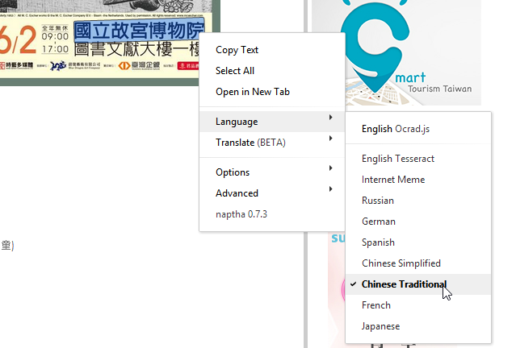
Task: Click the checkmark beside Chinese Traditional
Action: (353, 284)
